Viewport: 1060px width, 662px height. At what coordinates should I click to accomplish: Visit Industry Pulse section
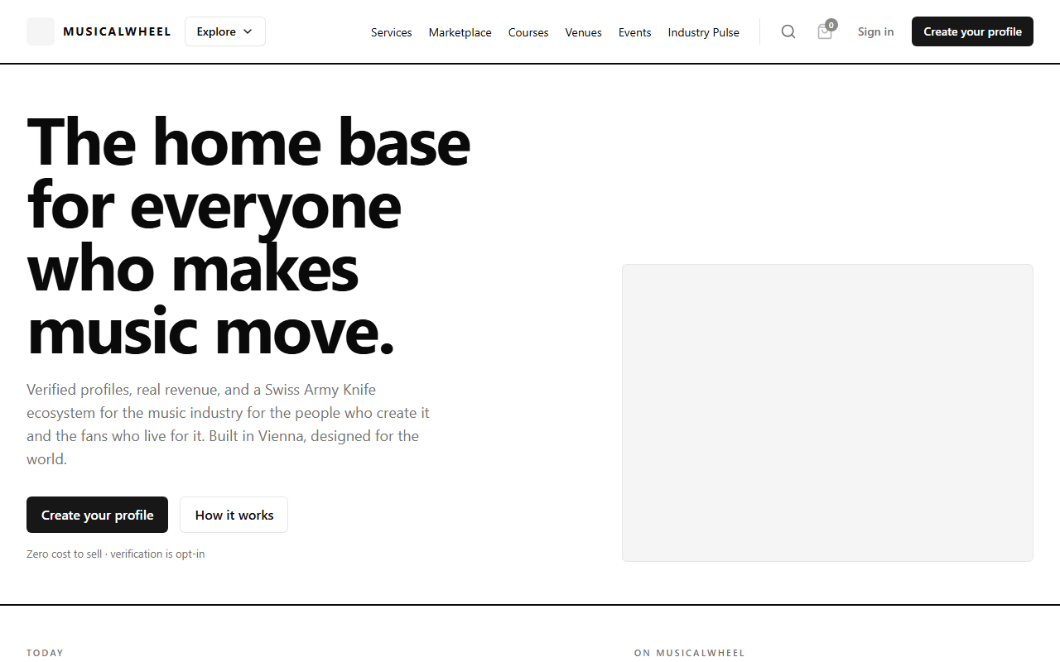coord(704,32)
